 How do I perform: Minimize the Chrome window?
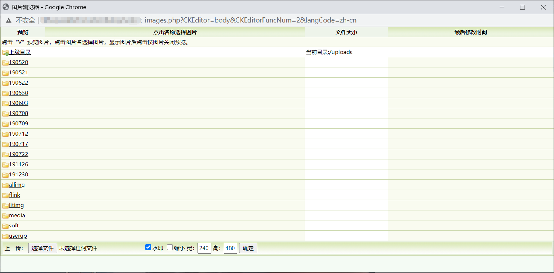pos(502,7)
